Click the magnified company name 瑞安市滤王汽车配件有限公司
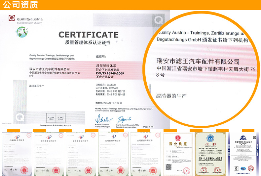 (198, 62)
